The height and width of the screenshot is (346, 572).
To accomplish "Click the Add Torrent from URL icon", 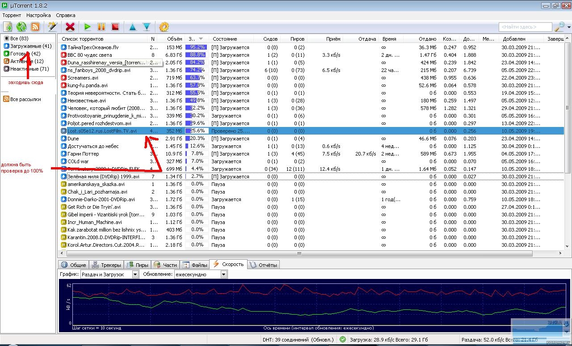I will click(x=21, y=27).
